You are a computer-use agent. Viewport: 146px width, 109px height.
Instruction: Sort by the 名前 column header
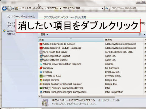tap(71, 40)
